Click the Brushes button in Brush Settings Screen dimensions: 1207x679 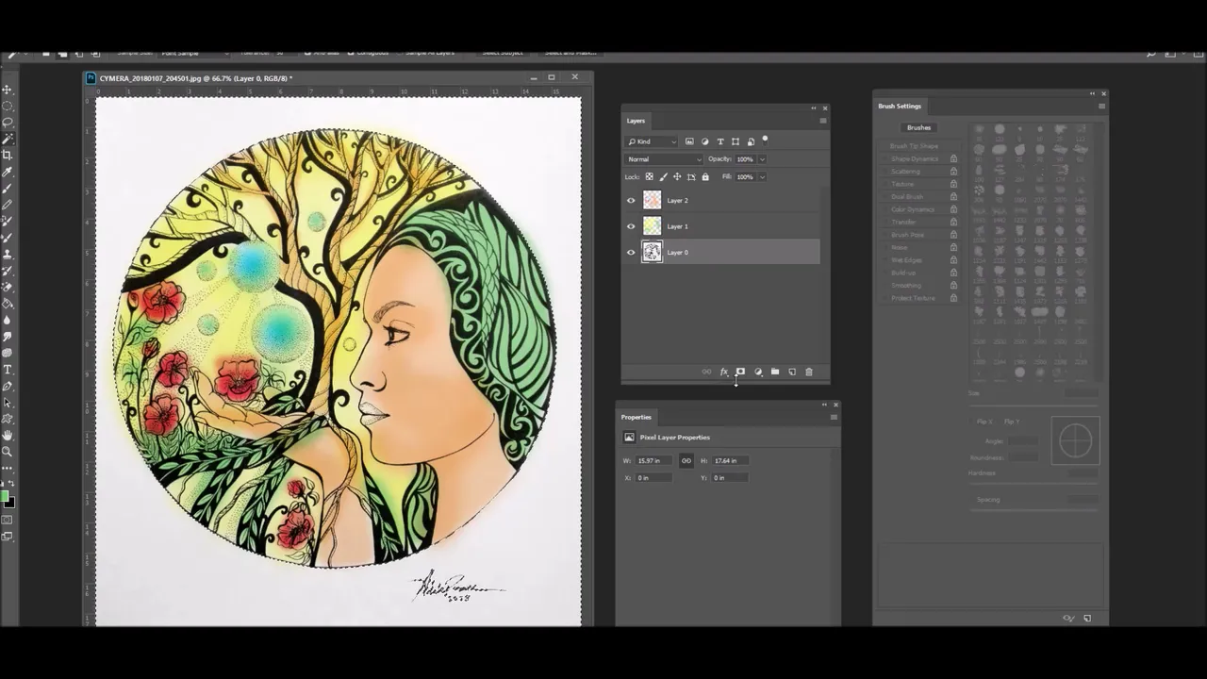click(918, 127)
